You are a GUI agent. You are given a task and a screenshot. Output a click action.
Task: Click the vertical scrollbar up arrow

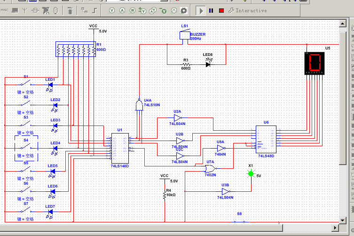click(x=343, y=24)
